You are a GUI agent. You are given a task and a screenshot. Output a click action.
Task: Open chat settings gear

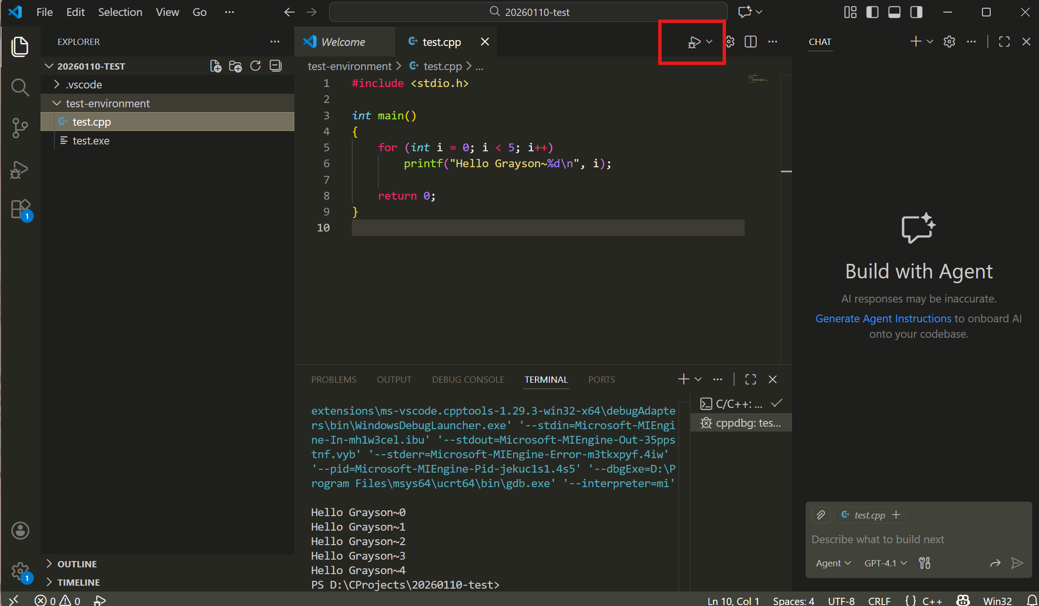949,42
